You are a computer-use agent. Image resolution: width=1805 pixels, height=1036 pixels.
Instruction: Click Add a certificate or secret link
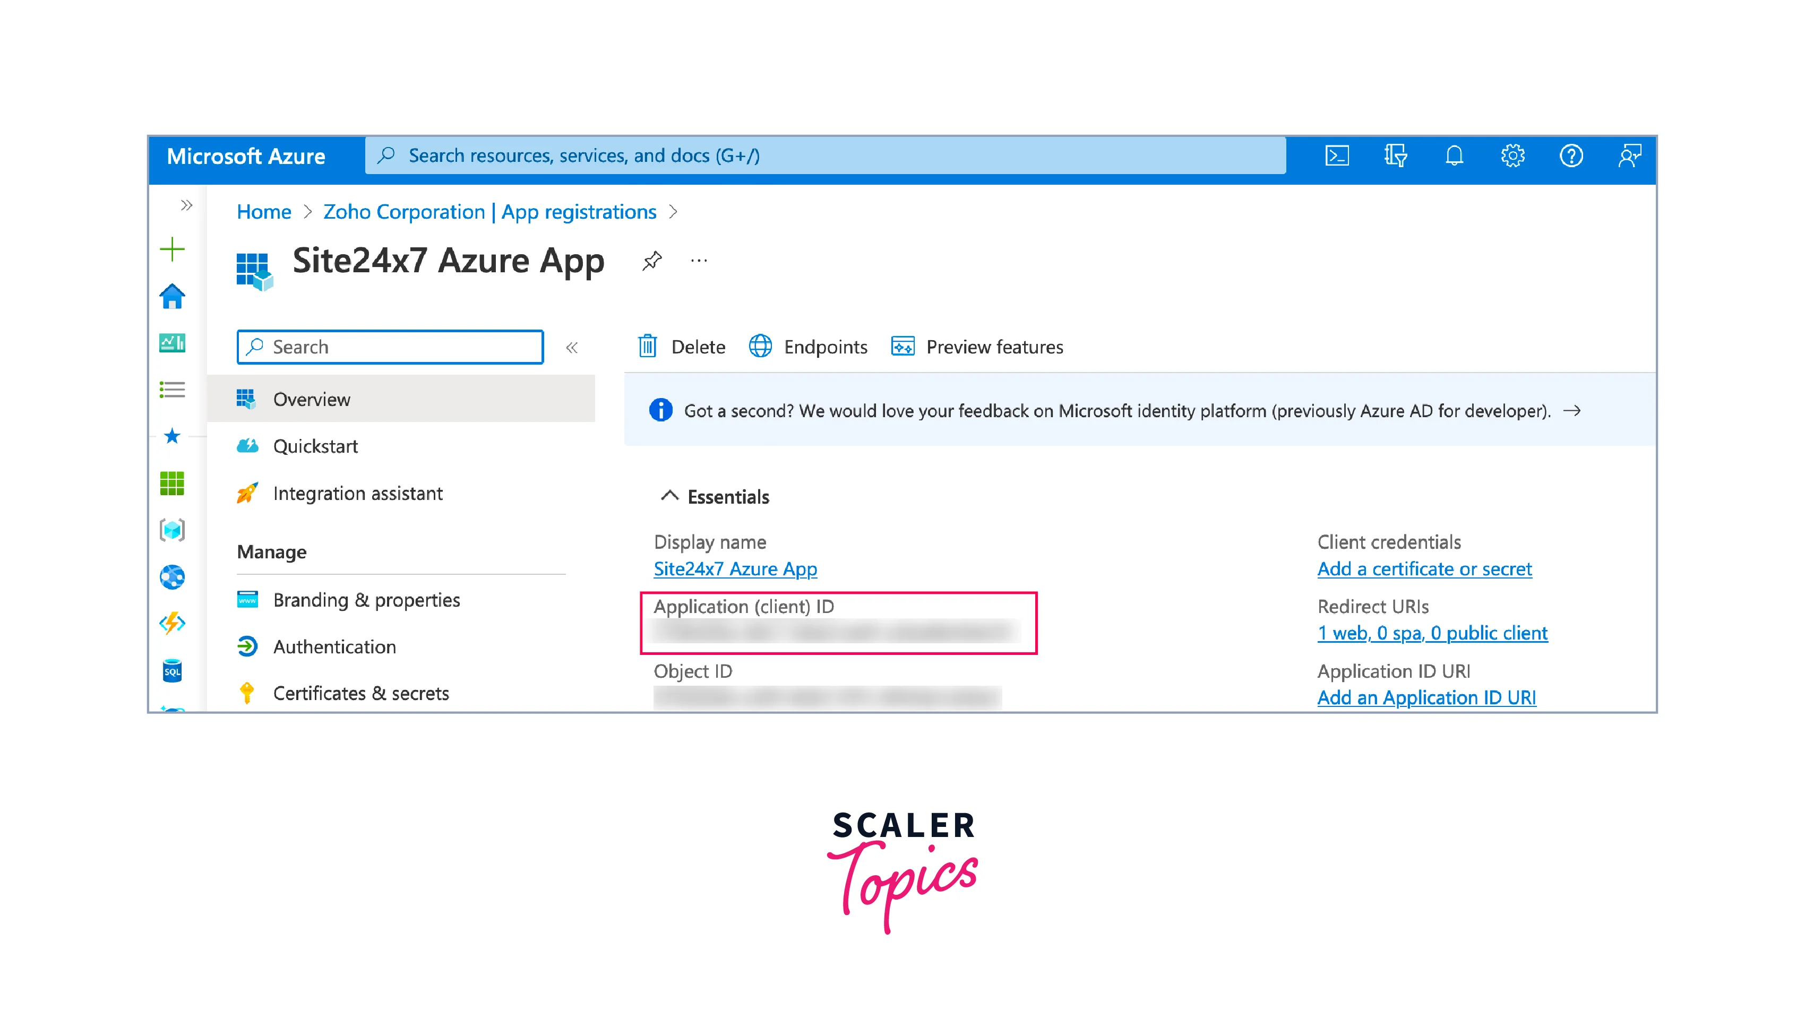point(1424,568)
